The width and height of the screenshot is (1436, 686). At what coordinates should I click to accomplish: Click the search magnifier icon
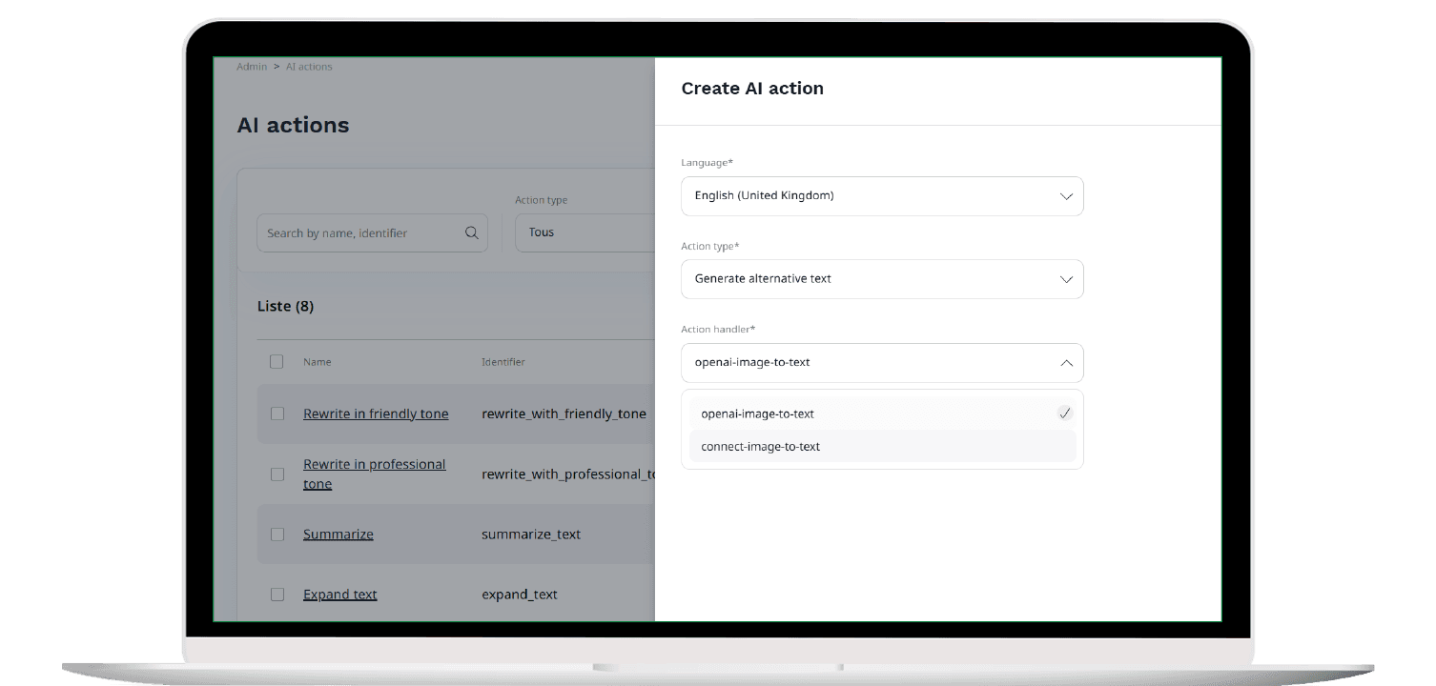[471, 233]
